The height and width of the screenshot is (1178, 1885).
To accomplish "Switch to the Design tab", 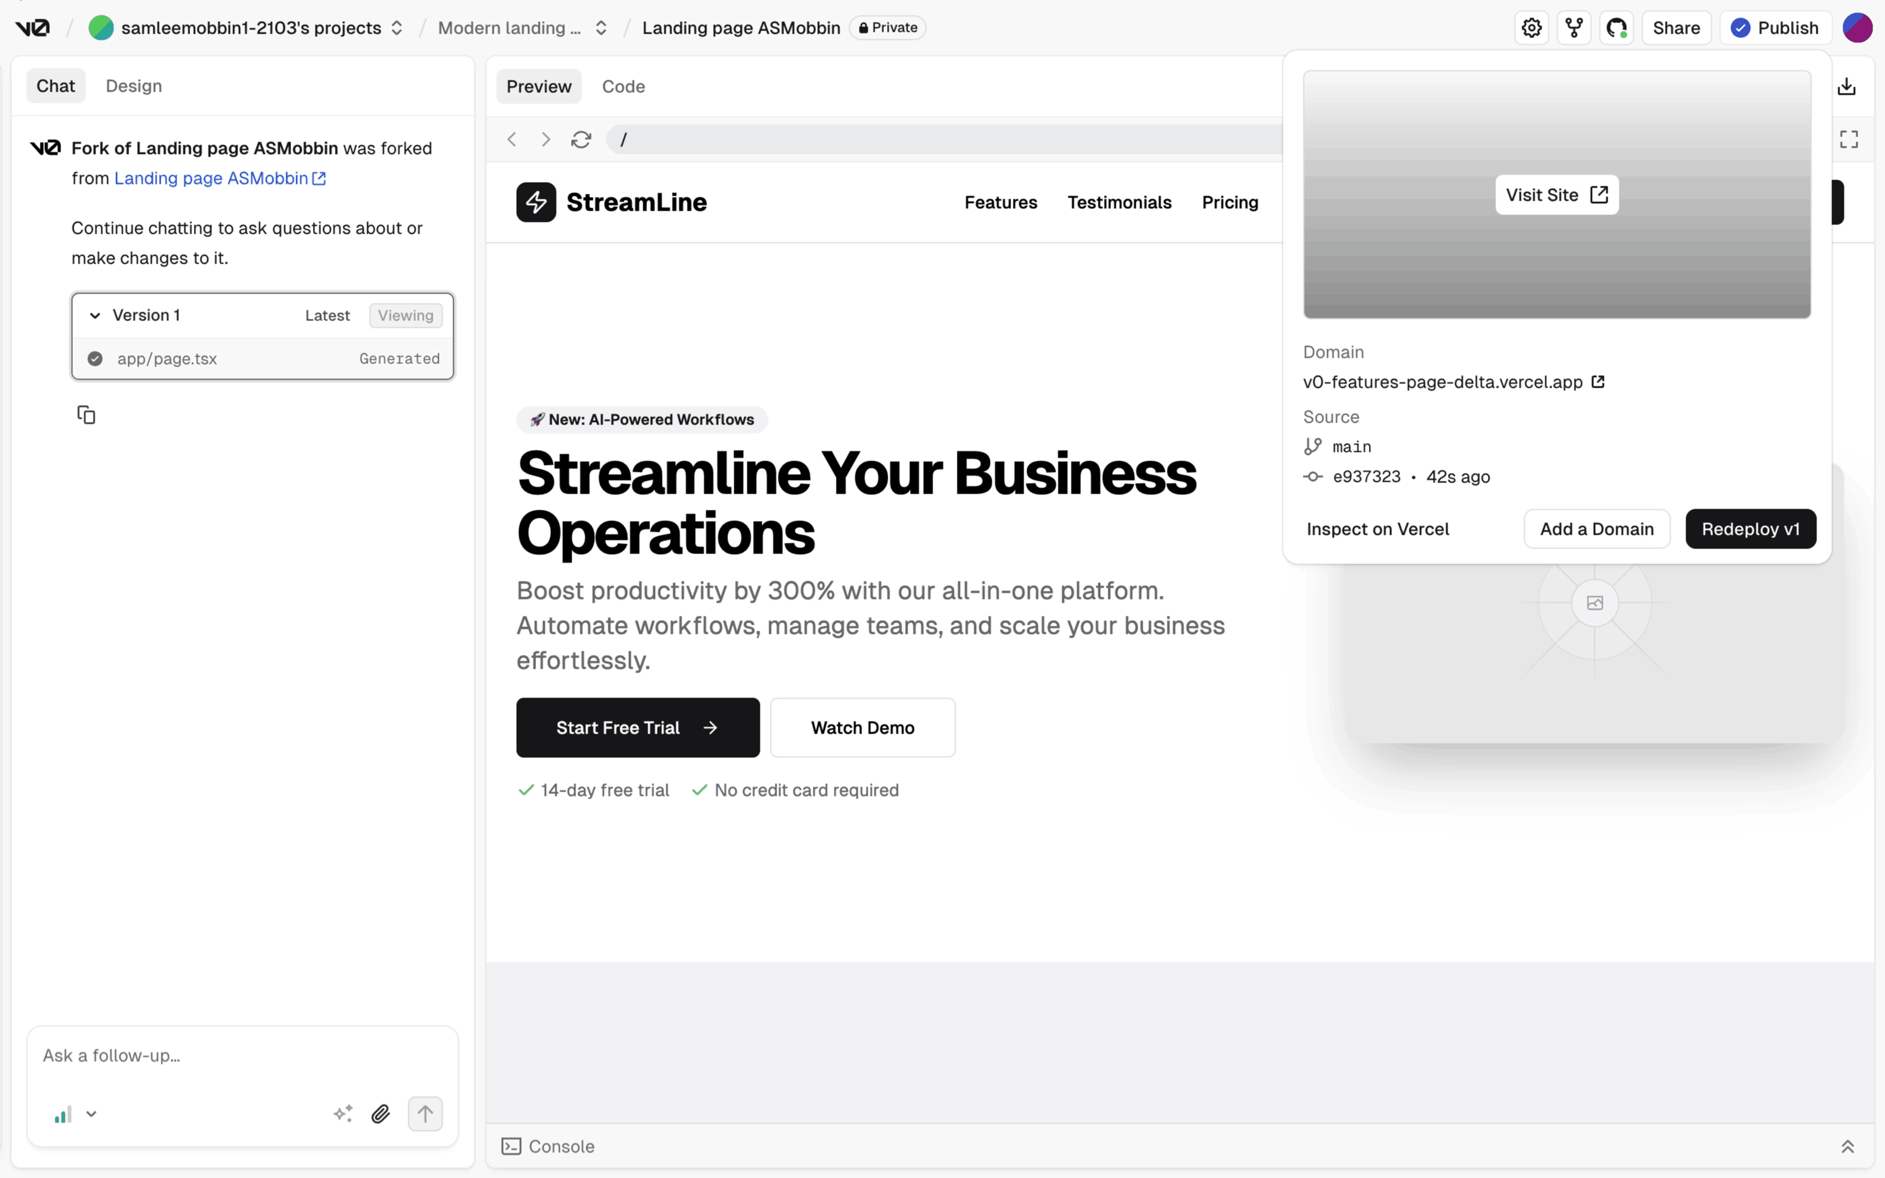I will point(134,86).
